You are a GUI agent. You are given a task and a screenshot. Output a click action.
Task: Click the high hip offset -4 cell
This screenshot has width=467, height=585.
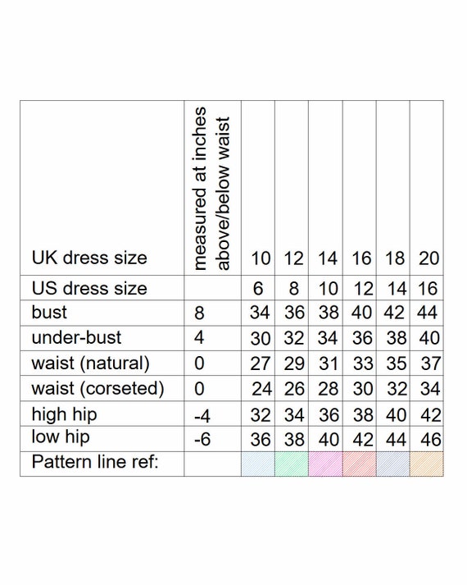[202, 416]
